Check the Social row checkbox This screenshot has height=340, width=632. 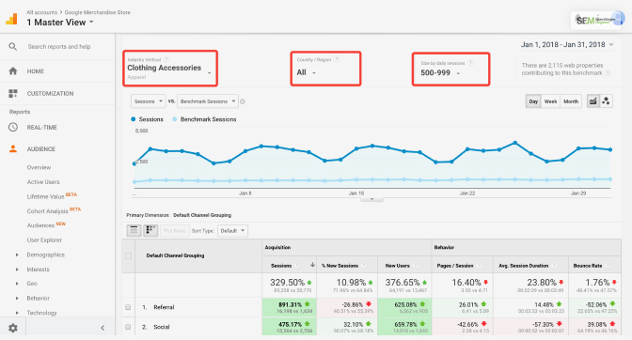coord(128,327)
